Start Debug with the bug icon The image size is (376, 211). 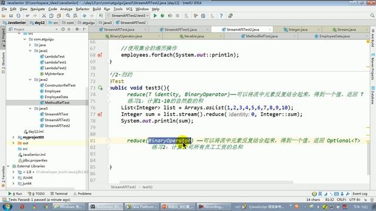pyautogui.click(x=163, y=16)
